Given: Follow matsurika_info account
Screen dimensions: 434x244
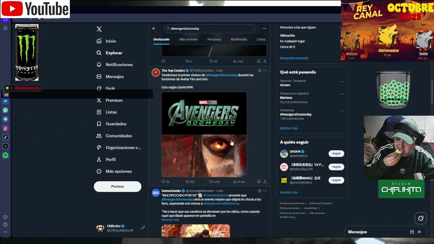Looking at the screenshot, I should pos(336,167).
